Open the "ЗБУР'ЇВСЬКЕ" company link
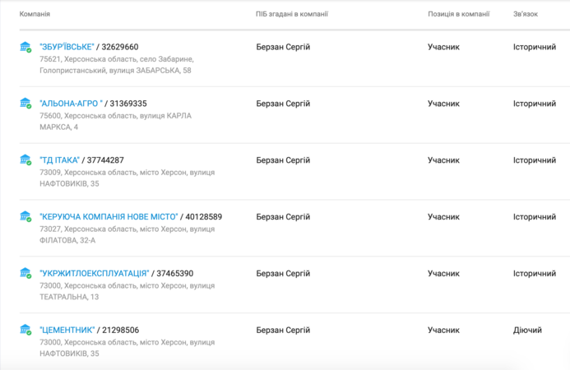The image size is (570, 370). coord(67,47)
